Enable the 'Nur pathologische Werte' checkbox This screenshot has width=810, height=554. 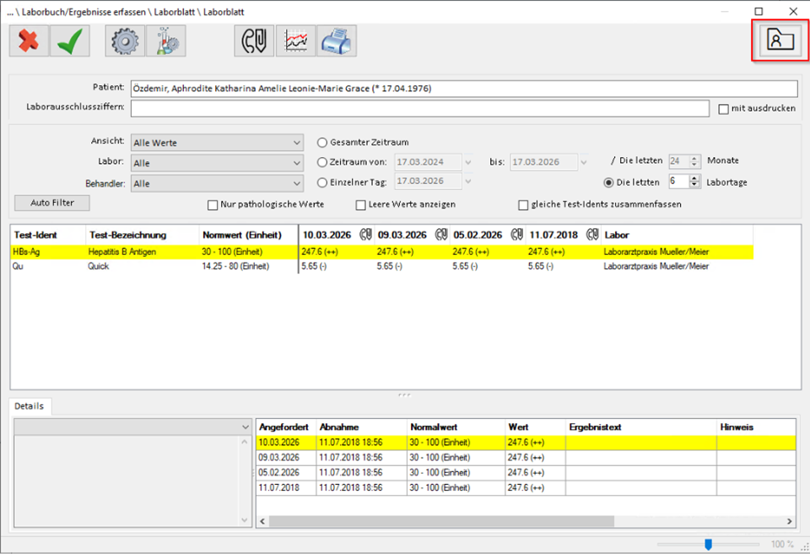(213, 205)
